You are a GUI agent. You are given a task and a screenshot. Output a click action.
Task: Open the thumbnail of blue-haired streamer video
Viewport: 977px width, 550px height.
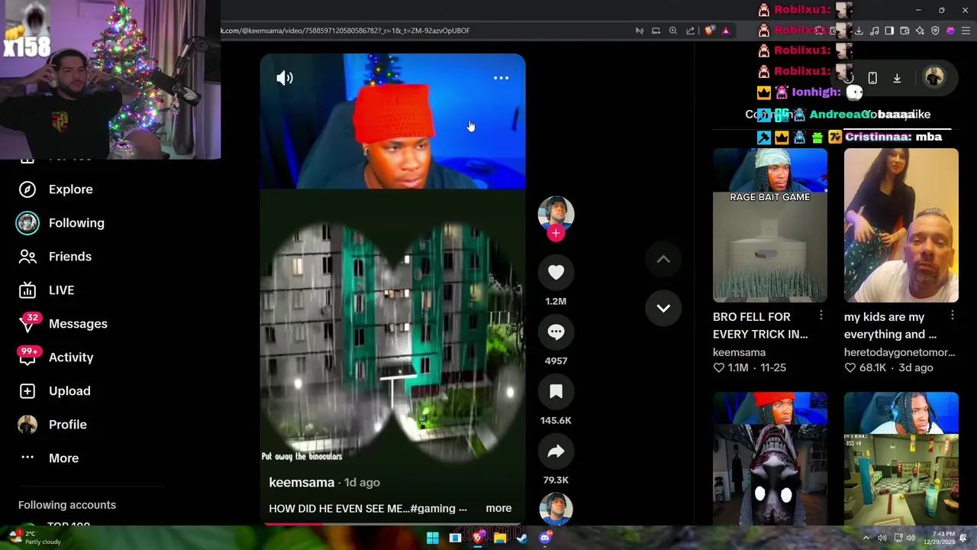coord(901,458)
